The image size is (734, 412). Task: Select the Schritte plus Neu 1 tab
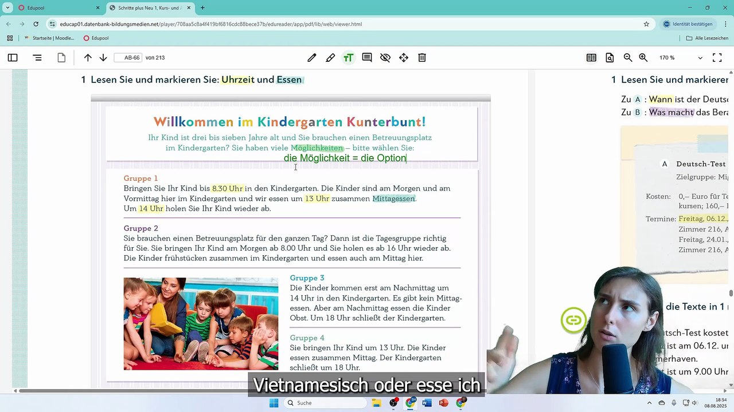click(x=149, y=8)
